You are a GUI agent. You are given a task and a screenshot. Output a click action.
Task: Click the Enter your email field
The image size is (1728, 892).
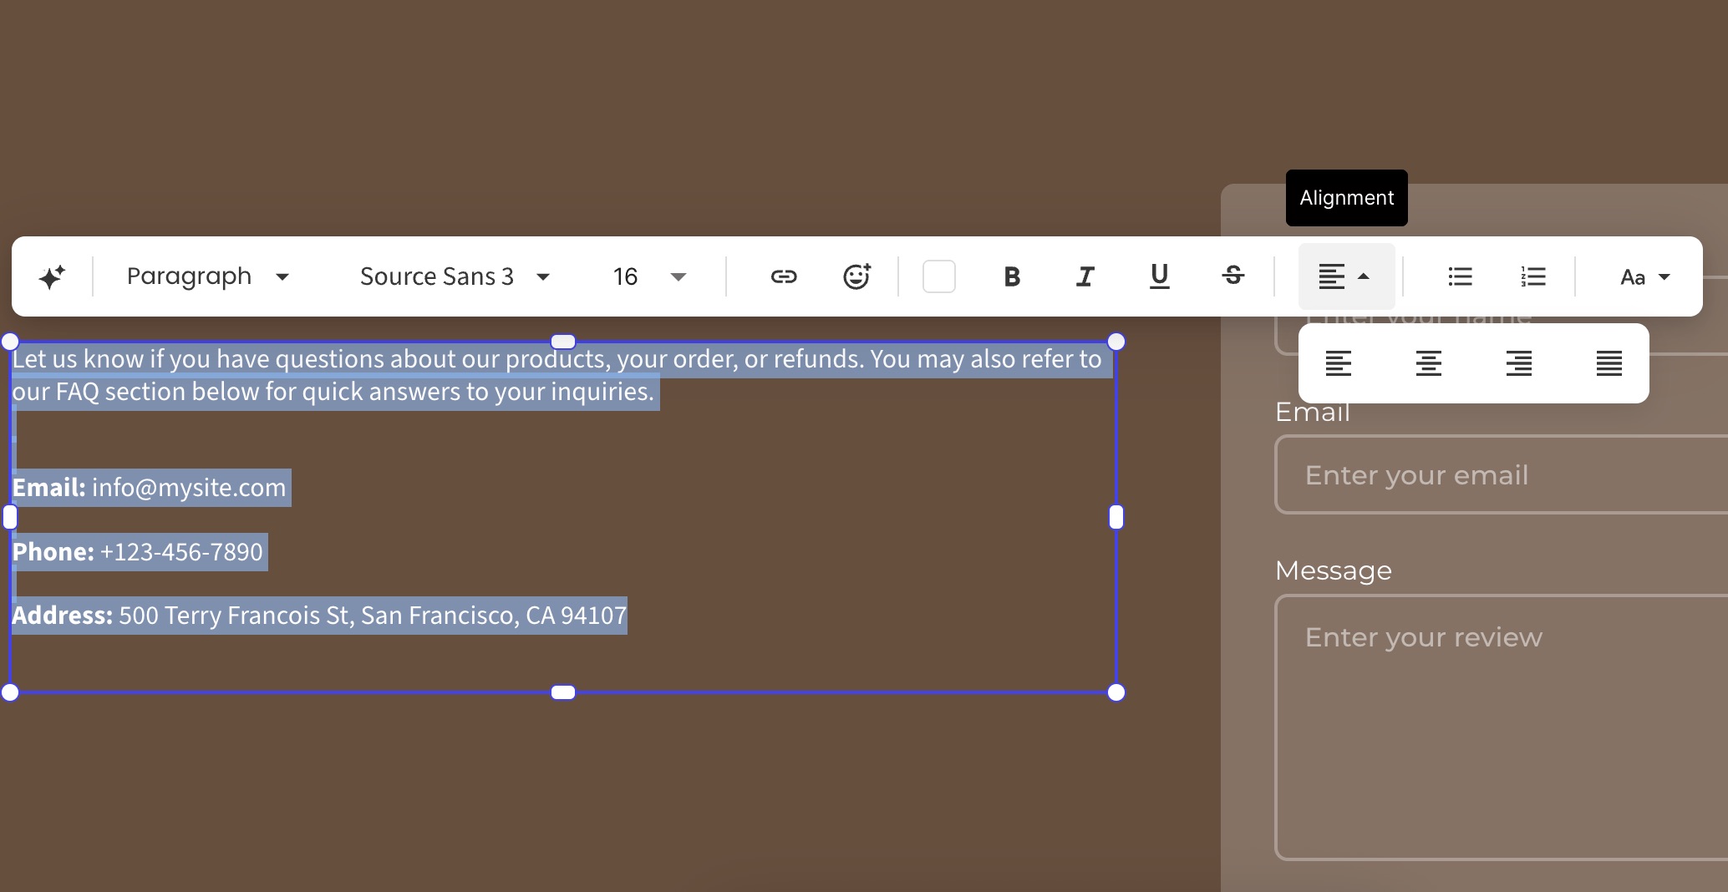point(1501,474)
